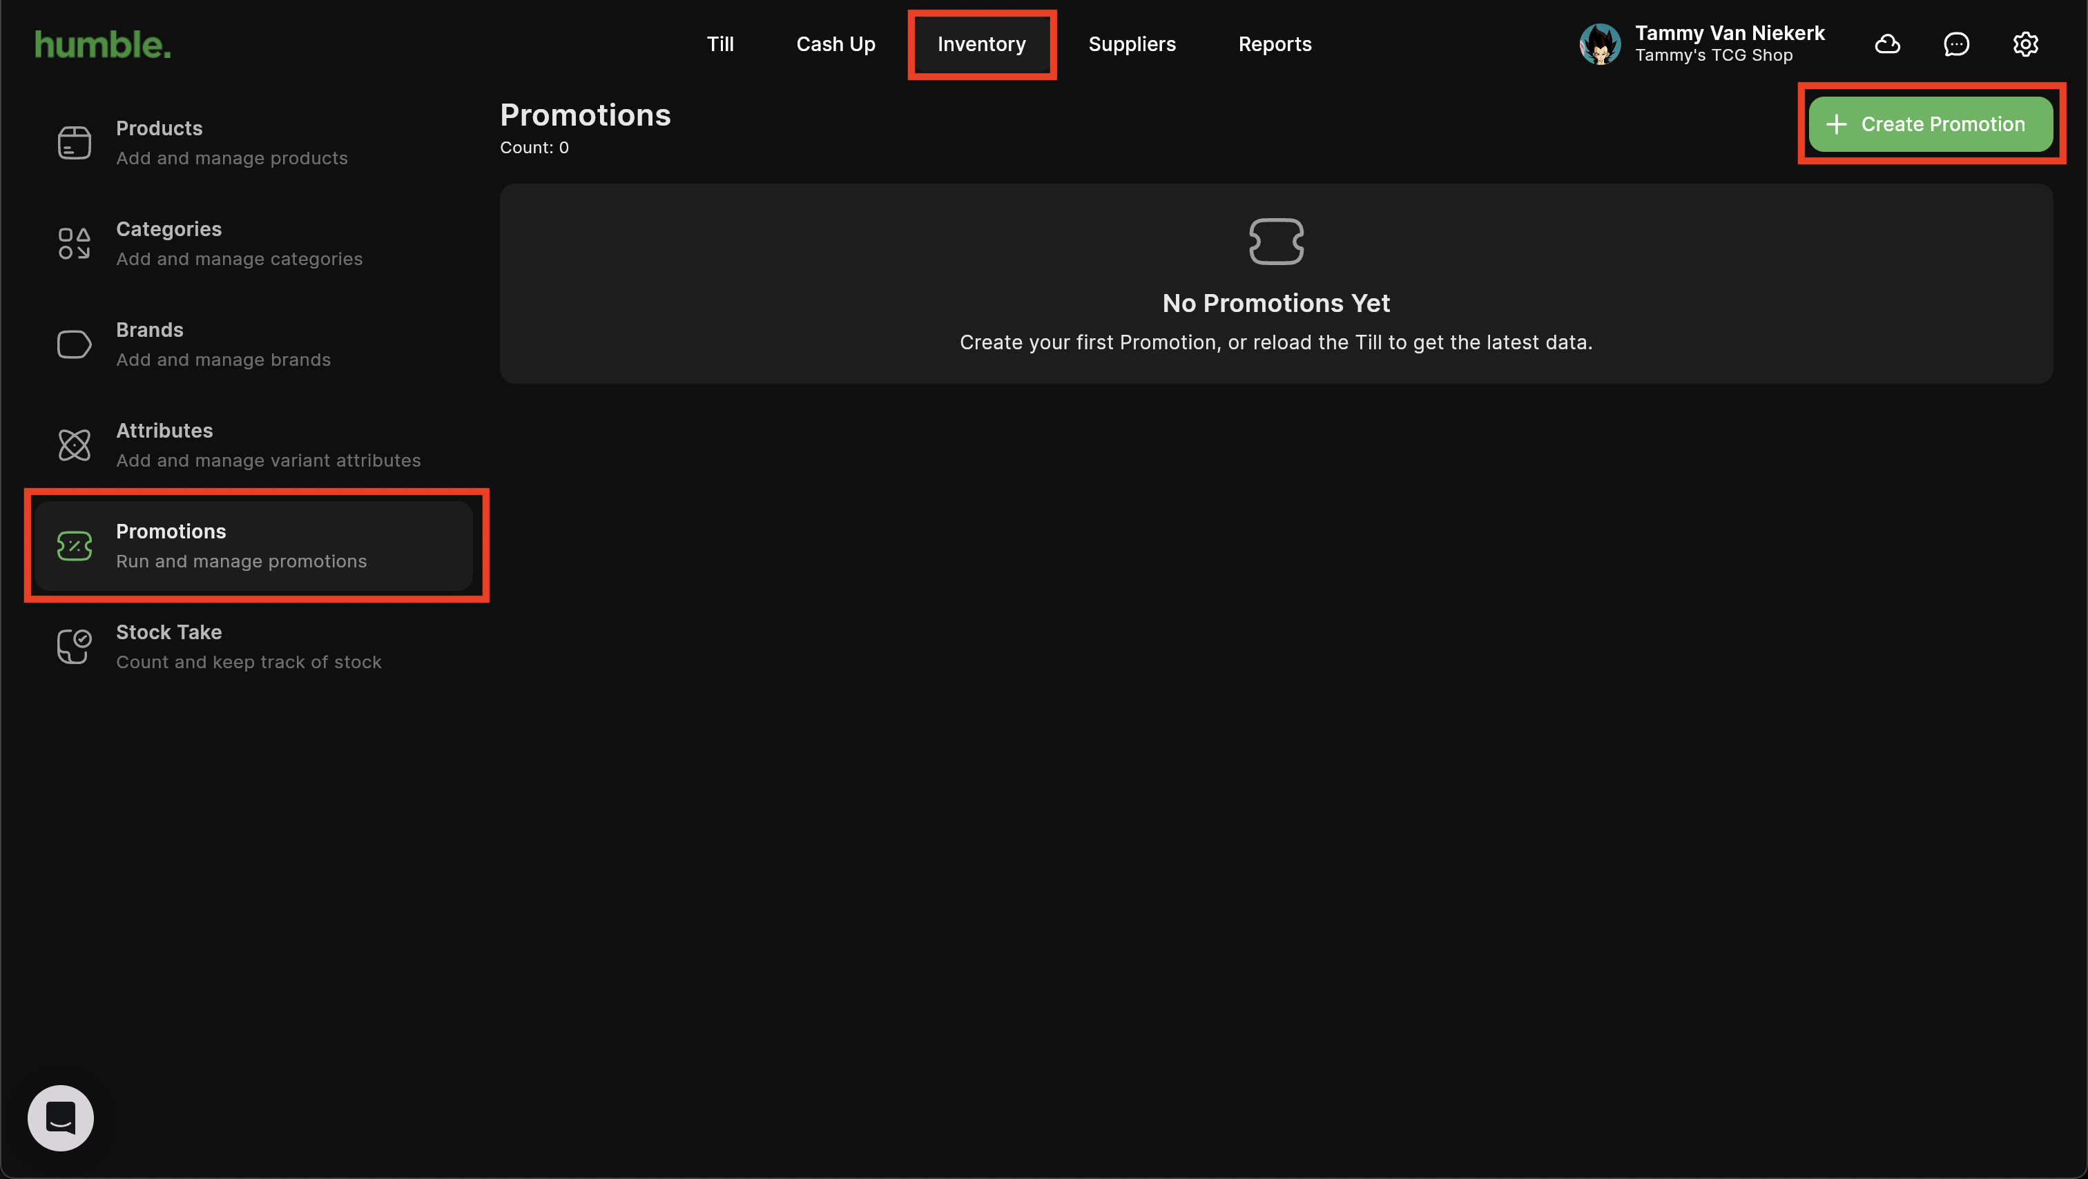Click the Categories shapes icon
This screenshot has height=1179, width=2088.
coord(74,243)
